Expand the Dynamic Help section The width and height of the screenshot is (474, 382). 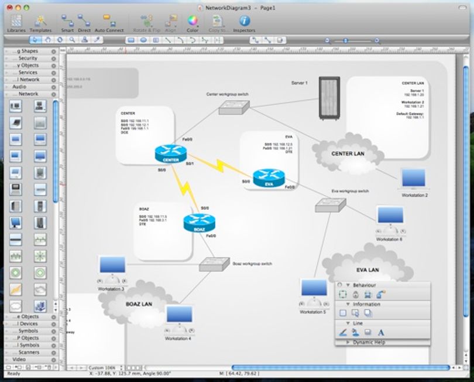(348, 342)
